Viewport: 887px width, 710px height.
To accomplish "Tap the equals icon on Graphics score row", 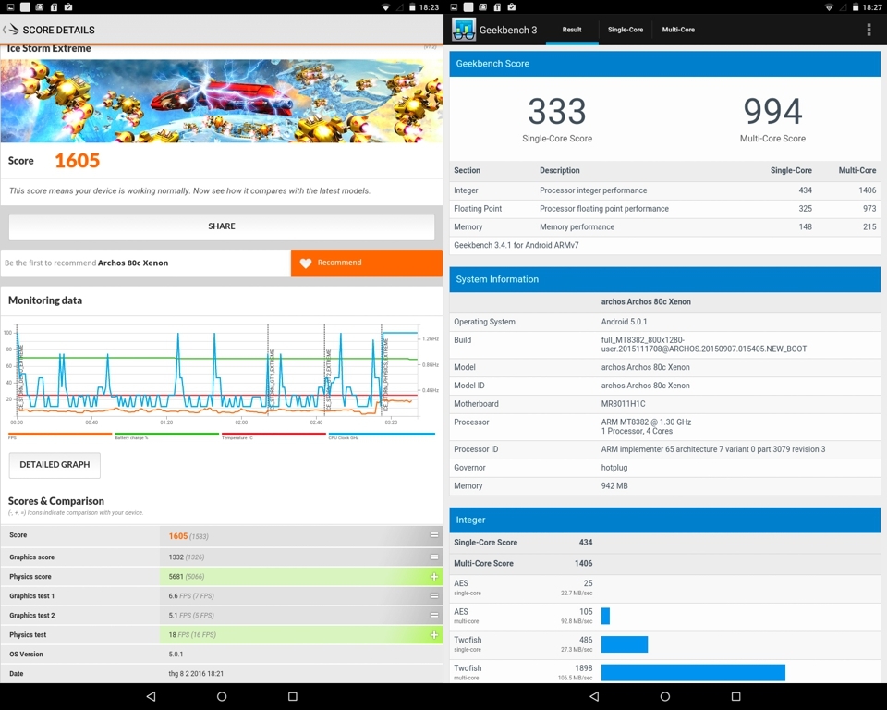I will [434, 557].
